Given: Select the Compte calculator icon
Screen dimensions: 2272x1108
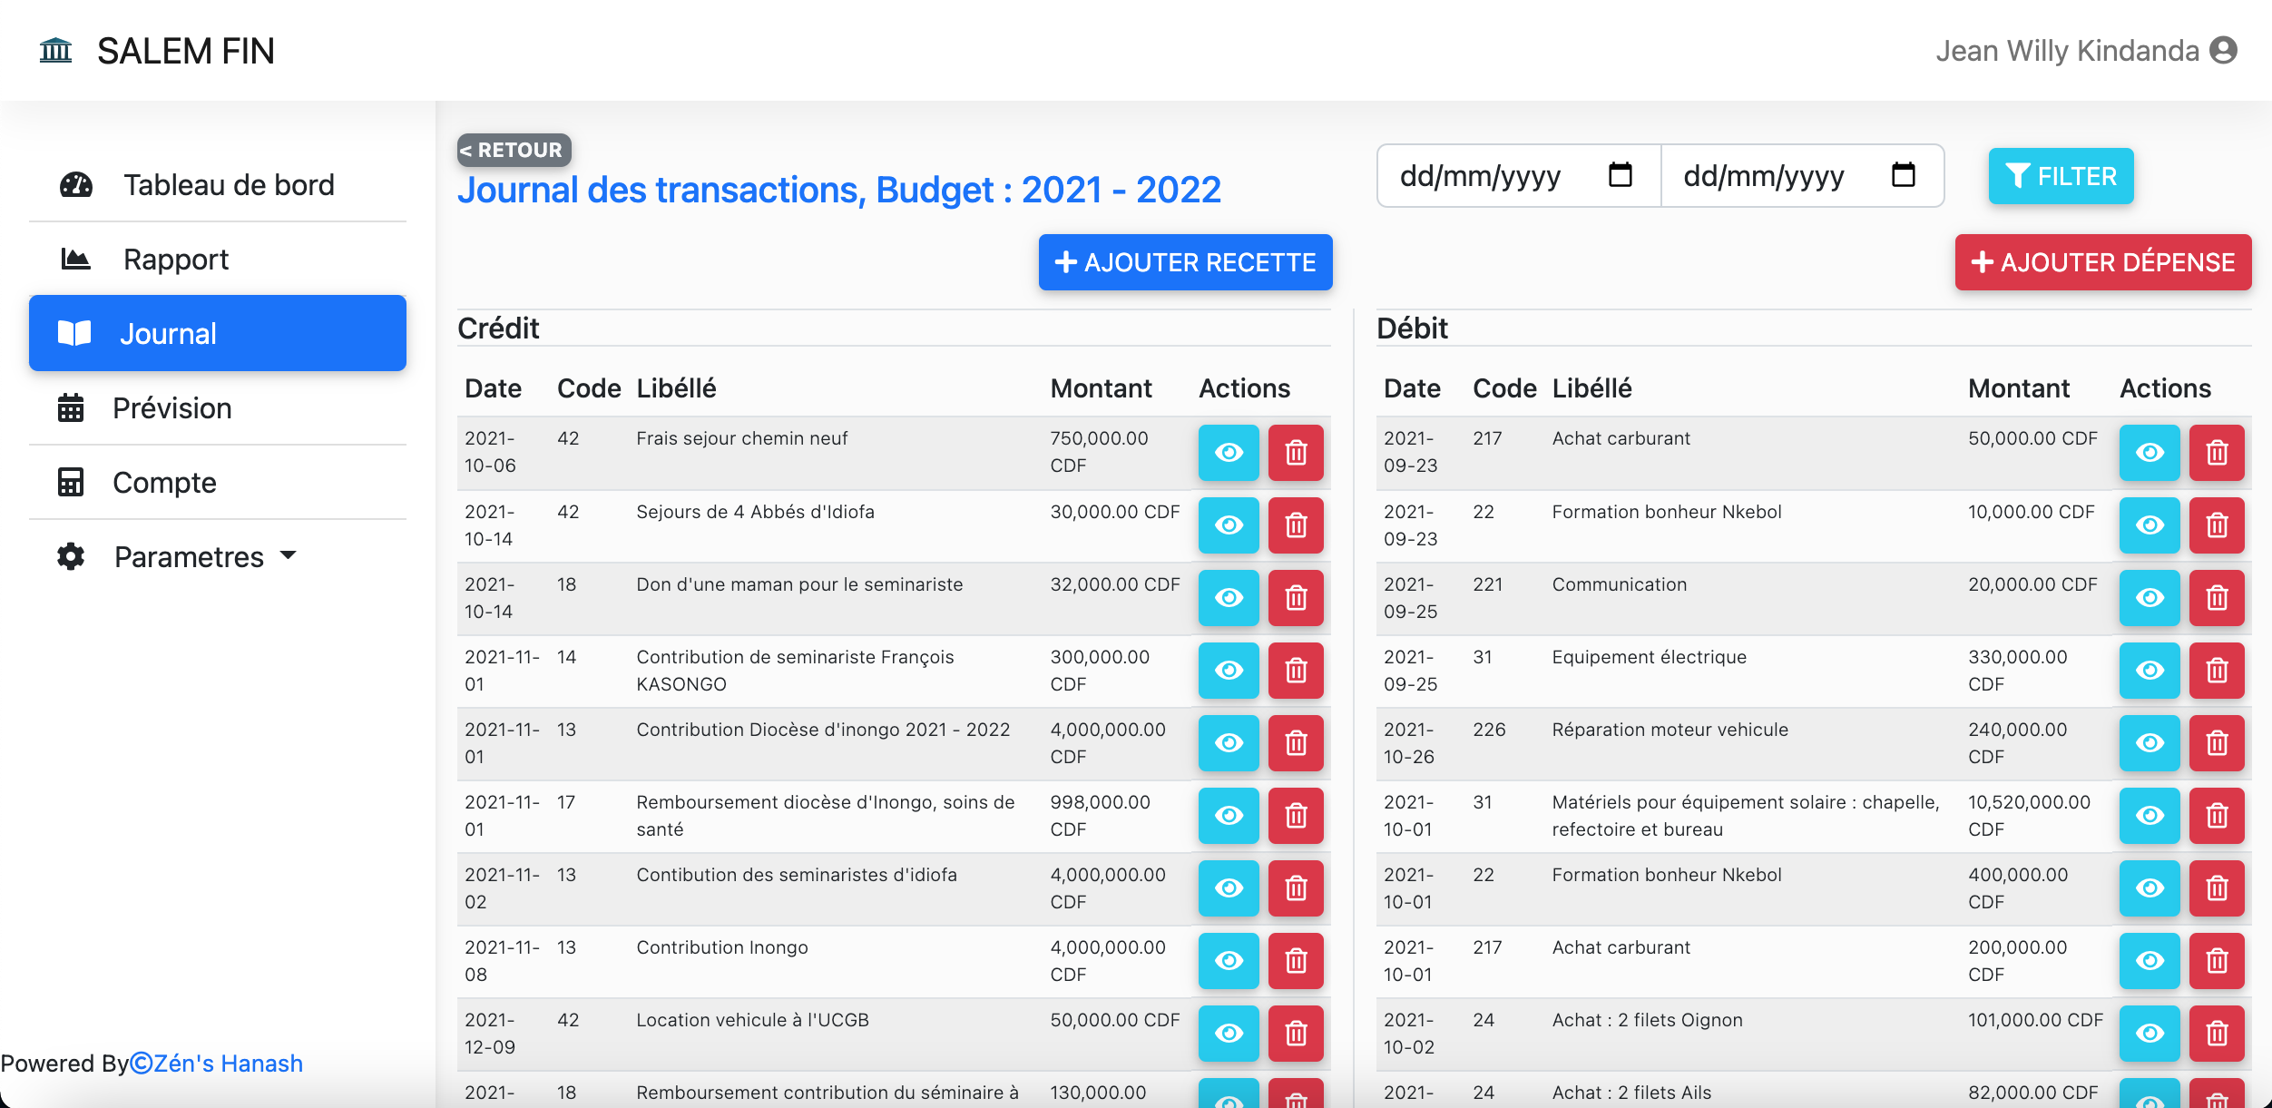Looking at the screenshot, I should [72, 482].
